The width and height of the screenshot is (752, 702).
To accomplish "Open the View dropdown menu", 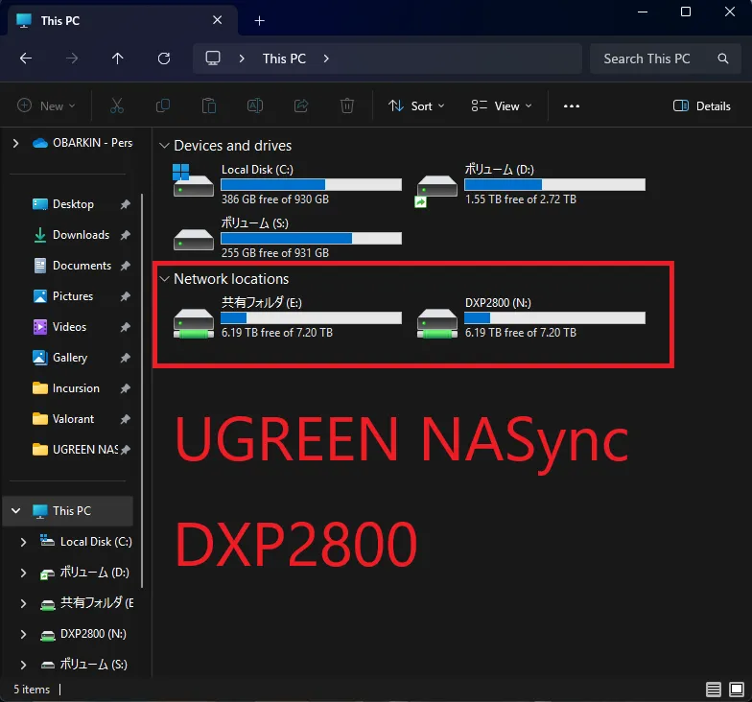I will tap(502, 105).
